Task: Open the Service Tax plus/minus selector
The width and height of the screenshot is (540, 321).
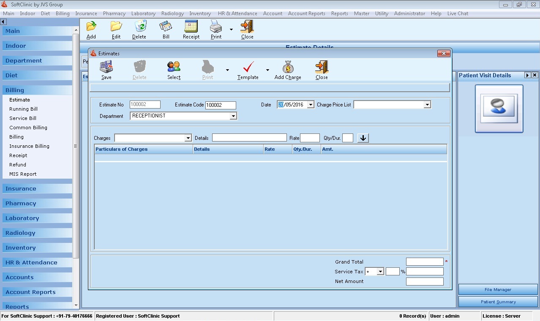Action: pos(379,271)
